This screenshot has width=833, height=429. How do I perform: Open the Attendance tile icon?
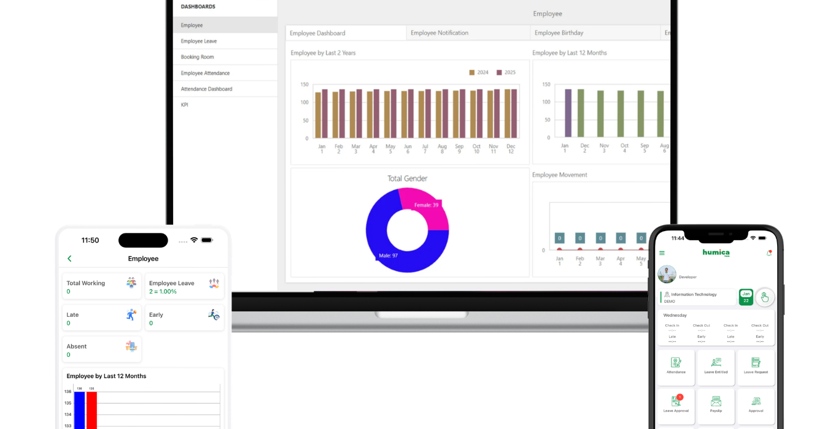point(676,362)
